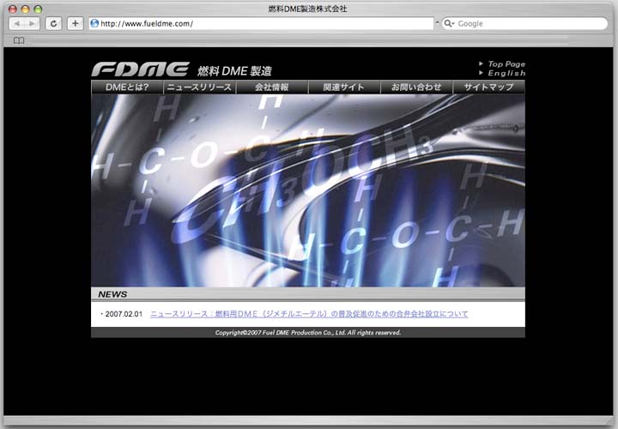Select 関連サイト in the navigation bar
The height and width of the screenshot is (429, 618).
[343, 88]
